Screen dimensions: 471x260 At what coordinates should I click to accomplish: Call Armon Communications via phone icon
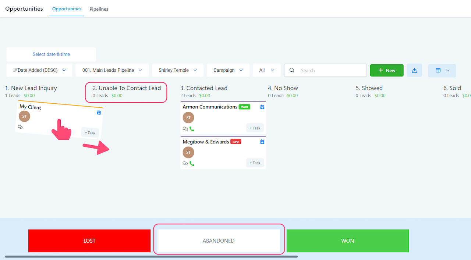point(192,129)
